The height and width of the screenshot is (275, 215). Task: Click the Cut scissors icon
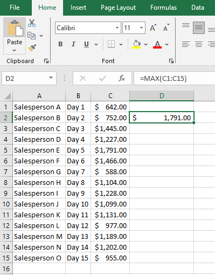point(32,23)
